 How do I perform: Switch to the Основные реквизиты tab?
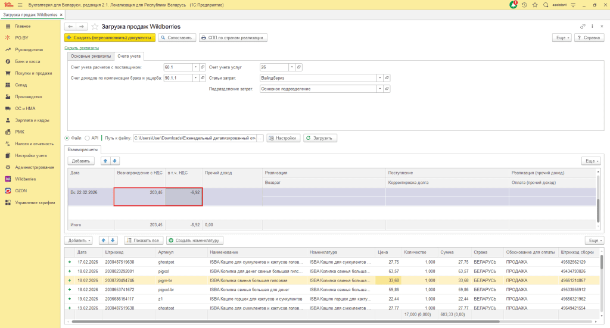click(x=91, y=56)
